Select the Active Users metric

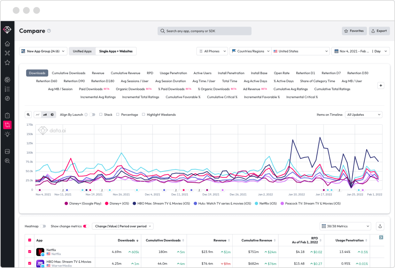(x=202, y=73)
